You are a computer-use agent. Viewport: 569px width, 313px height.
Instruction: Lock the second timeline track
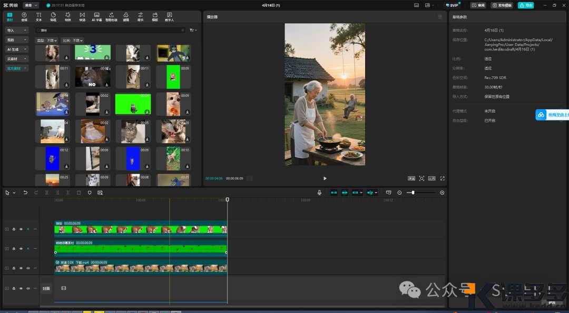pos(14,248)
